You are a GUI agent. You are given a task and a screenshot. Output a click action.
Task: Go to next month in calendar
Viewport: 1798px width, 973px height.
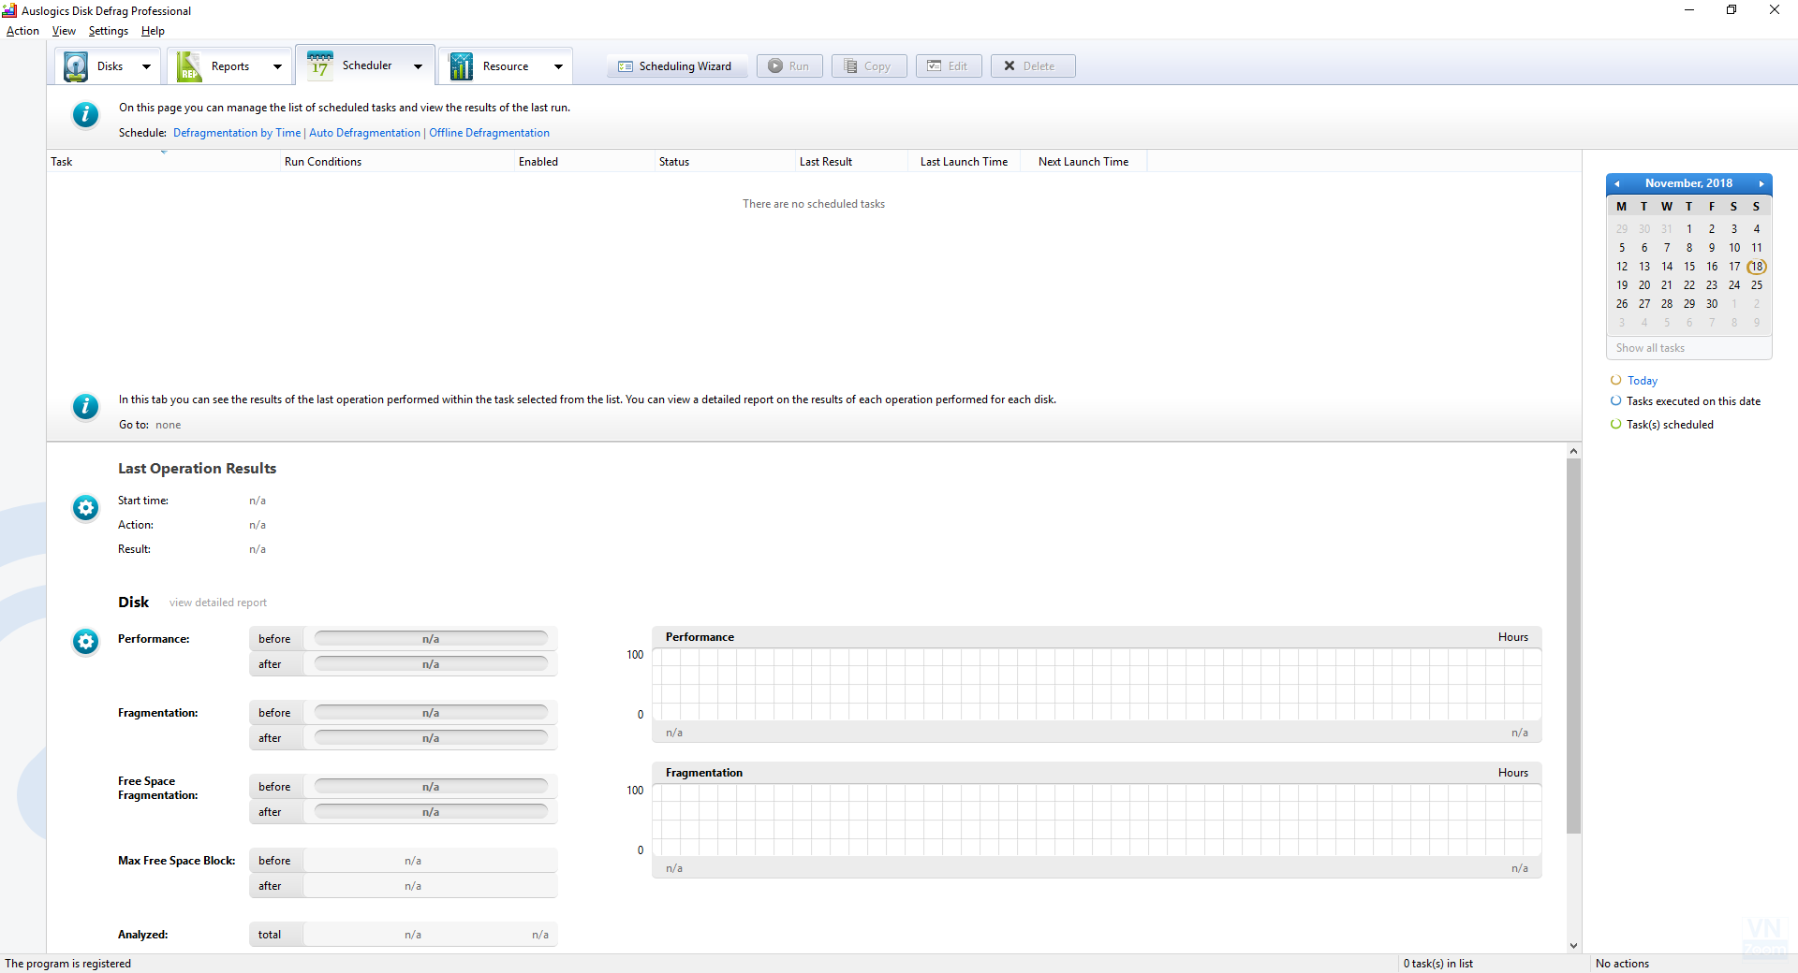[1761, 184]
